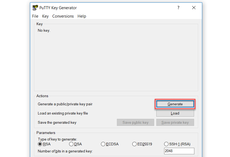Click the 'Parameters' group heading

pos(46,133)
